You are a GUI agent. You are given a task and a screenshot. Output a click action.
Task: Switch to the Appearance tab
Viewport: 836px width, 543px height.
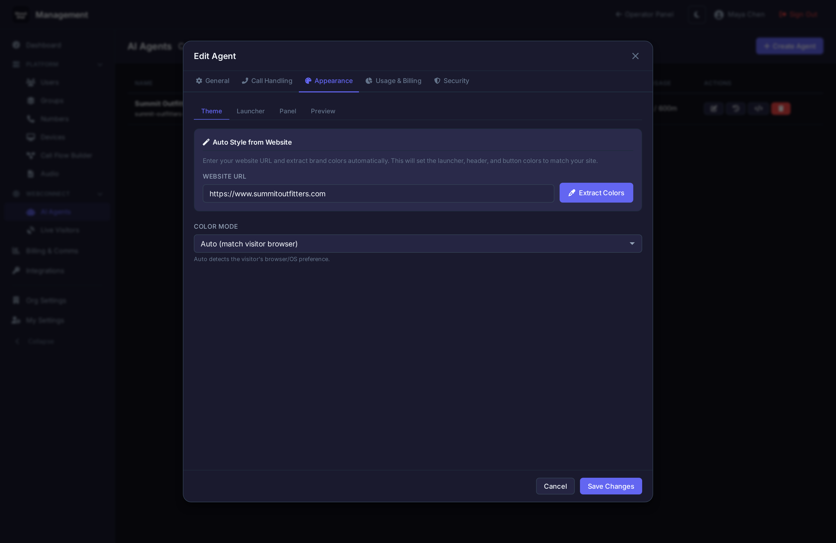[328, 81]
